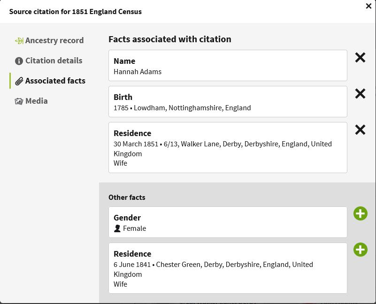
Task: Remove the Birth fact from citation
Action: 360,93
